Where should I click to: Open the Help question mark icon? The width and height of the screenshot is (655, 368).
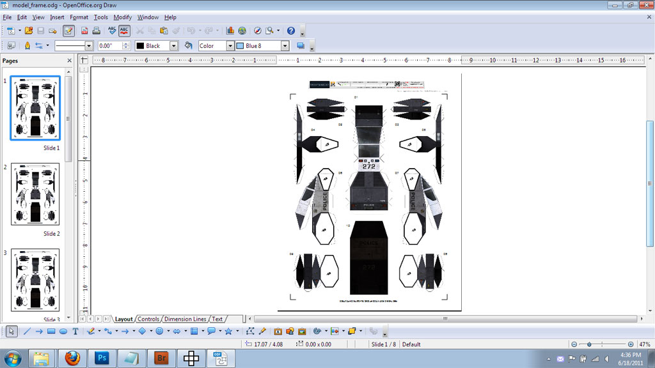[x=291, y=31]
